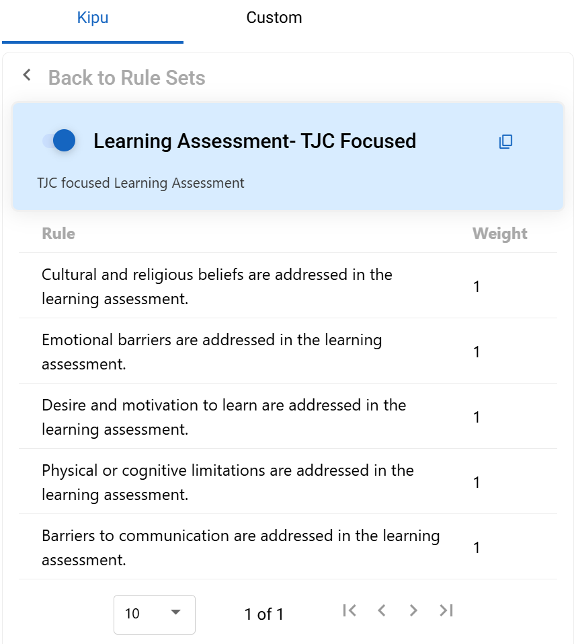This screenshot has width=574, height=644.
Task: Click the TJC focused Learning Assessment description
Action: click(x=140, y=183)
